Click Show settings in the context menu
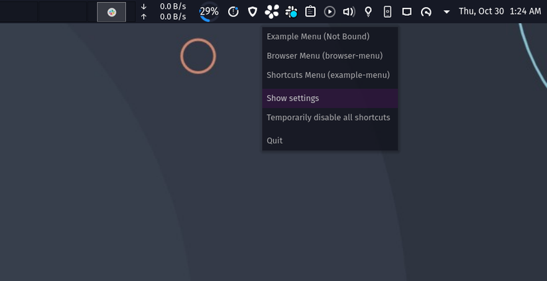This screenshot has height=281, width=547. coord(330,98)
